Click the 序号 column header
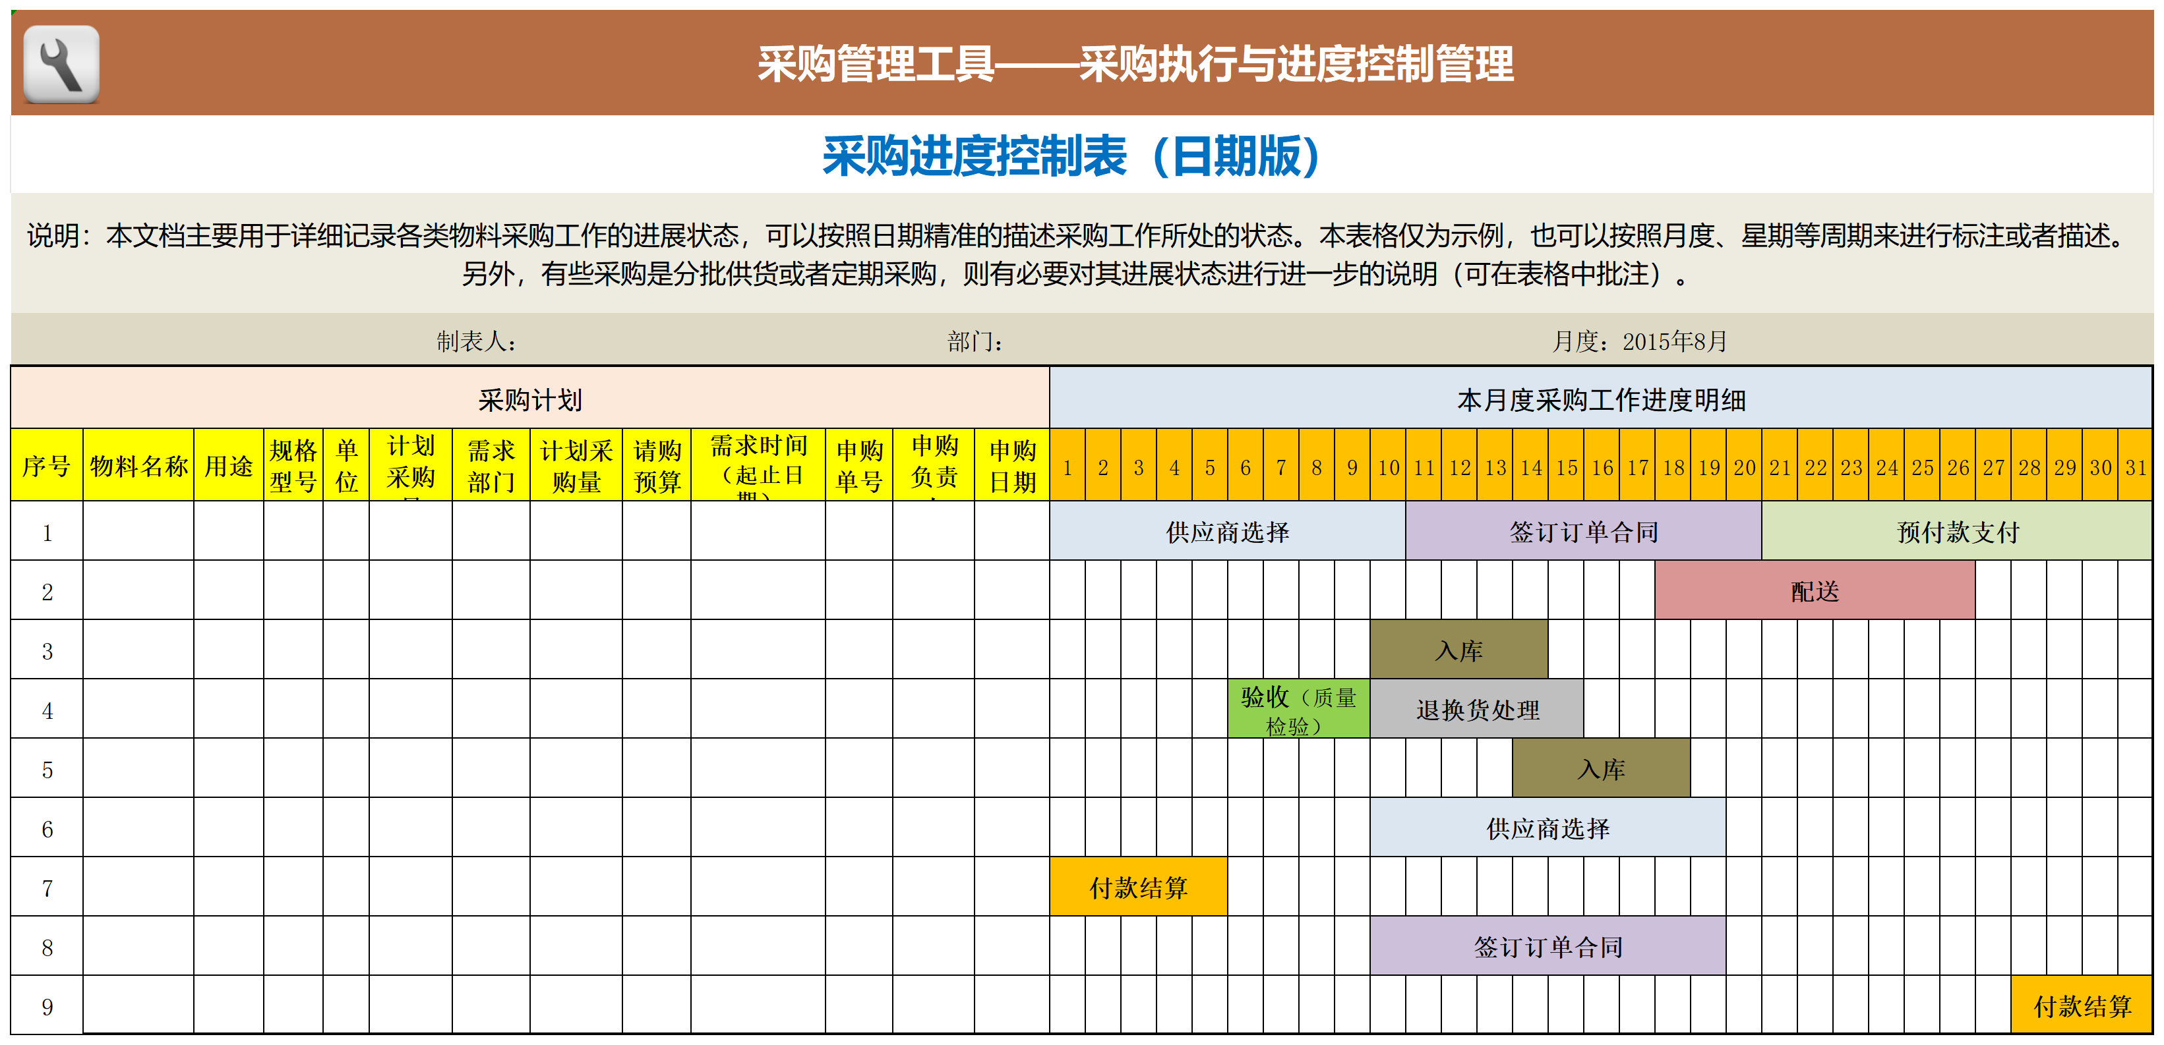The height and width of the screenshot is (1045, 2164). point(47,466)
